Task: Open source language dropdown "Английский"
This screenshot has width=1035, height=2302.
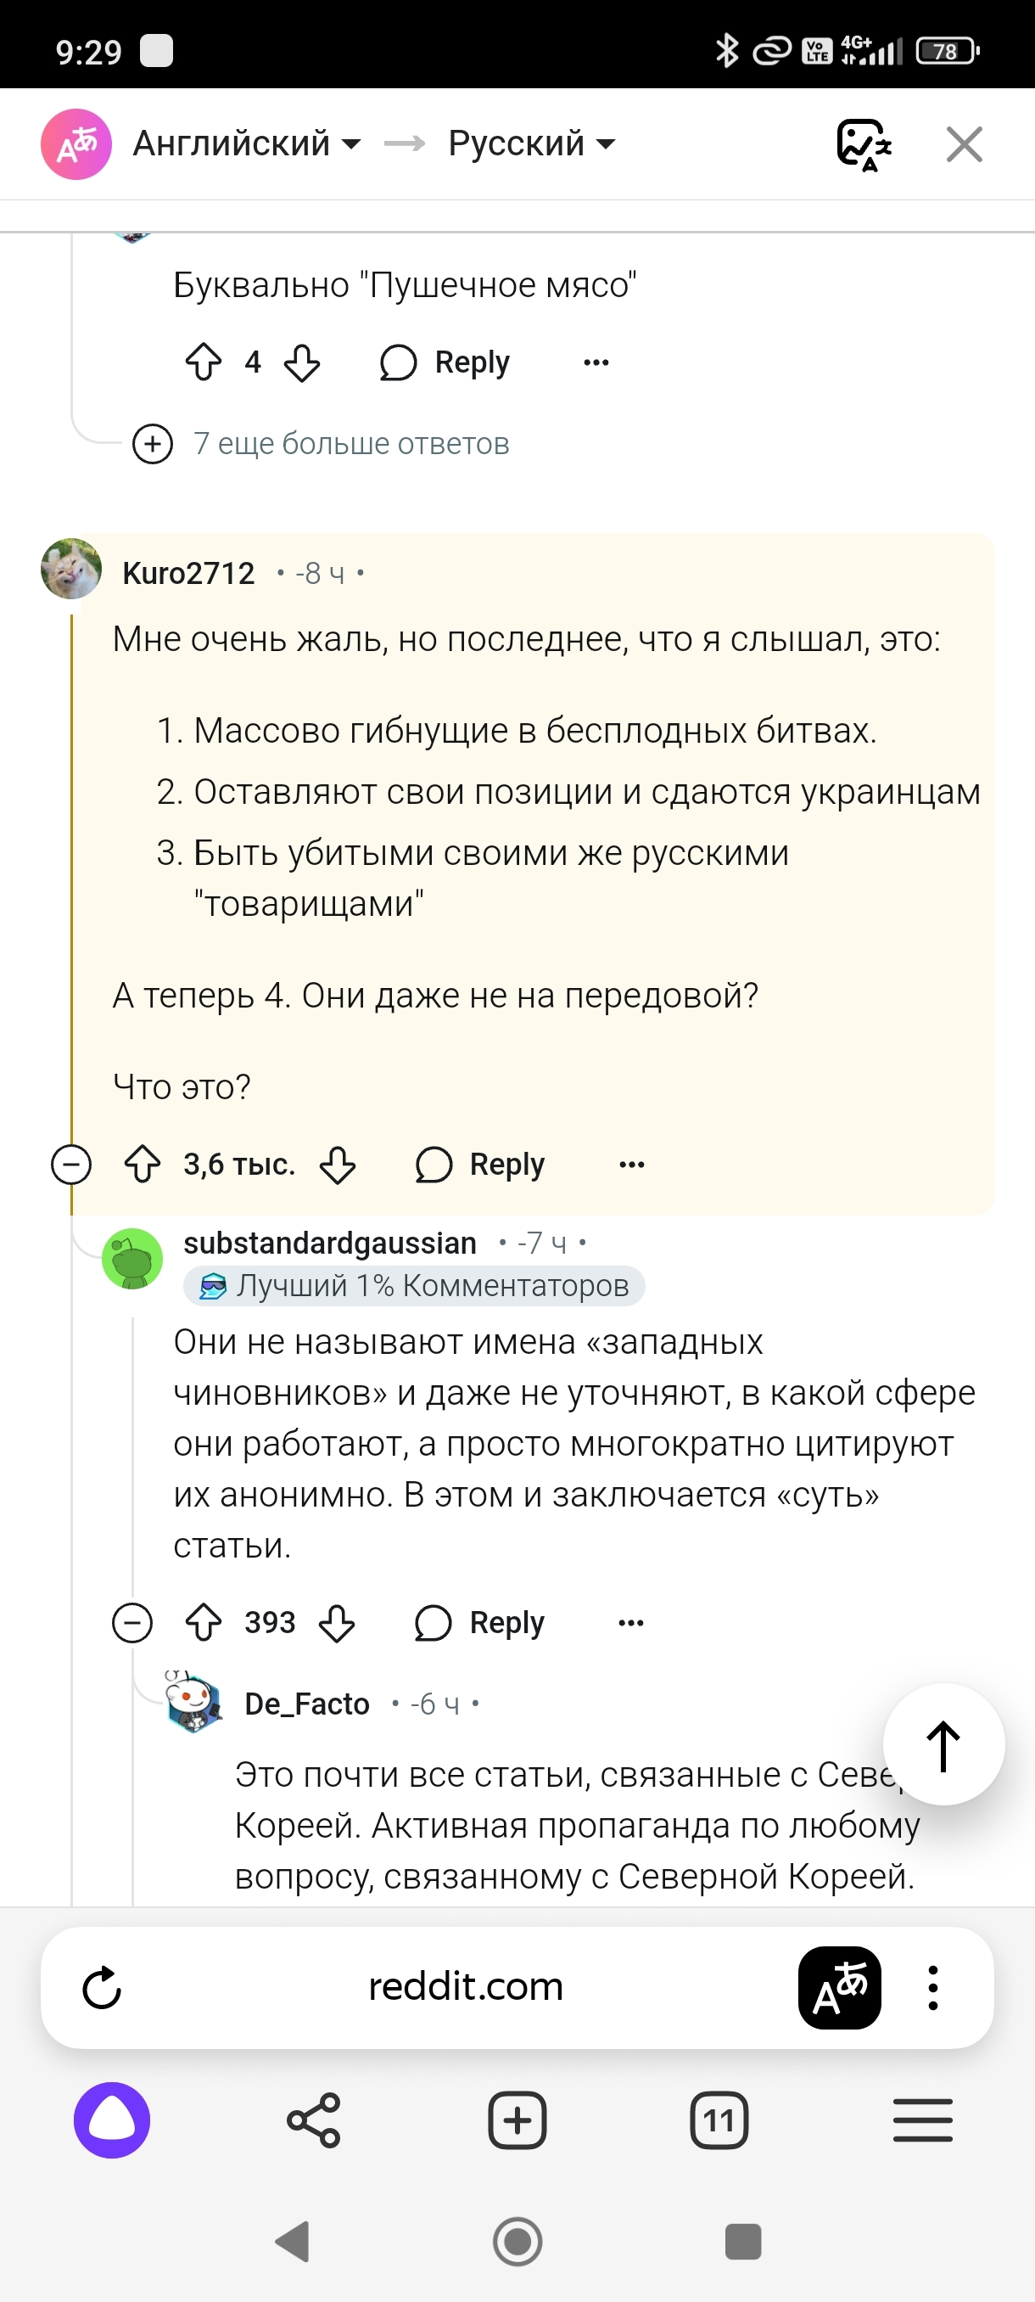Action: [x=245, y=144]
